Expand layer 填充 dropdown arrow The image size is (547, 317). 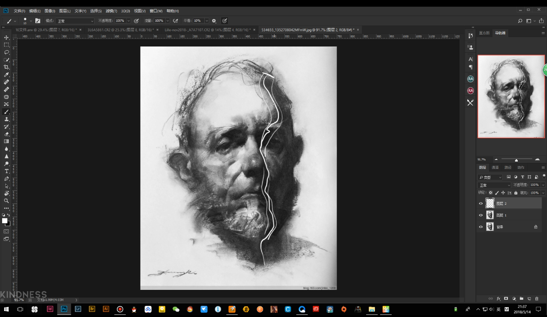543,192
